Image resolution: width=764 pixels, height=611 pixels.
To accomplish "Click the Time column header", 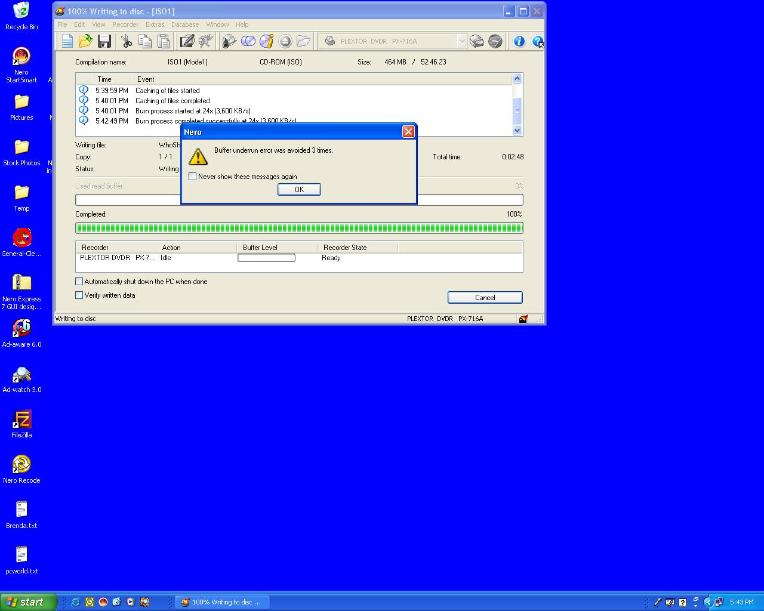I will click(x=111, y=79).
